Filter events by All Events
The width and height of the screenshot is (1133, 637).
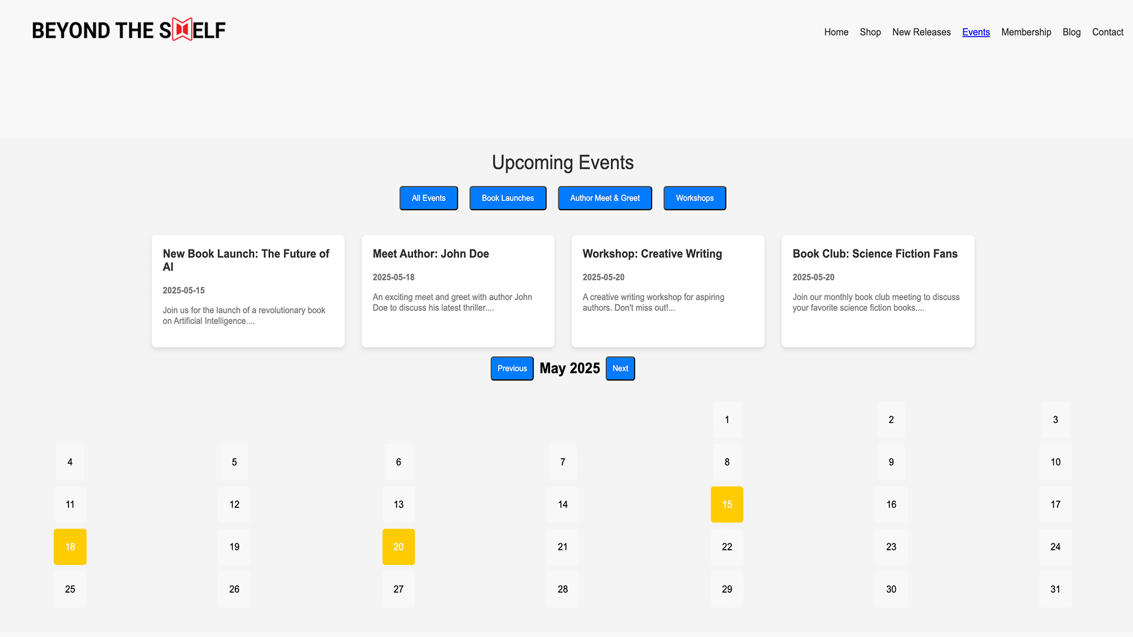[x=428, y=198]
